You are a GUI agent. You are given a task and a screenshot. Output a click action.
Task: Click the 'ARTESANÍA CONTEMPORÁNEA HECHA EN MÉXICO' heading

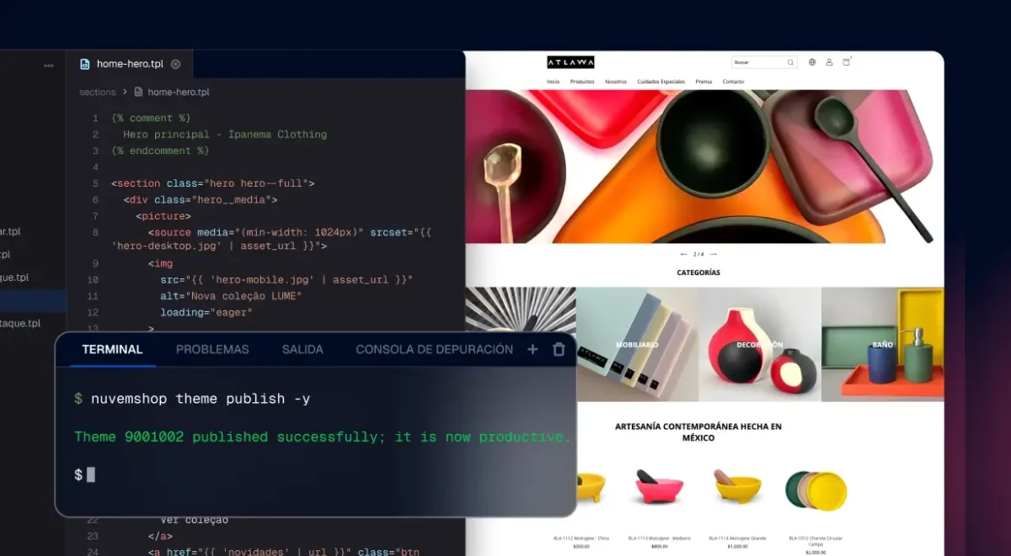698,432
